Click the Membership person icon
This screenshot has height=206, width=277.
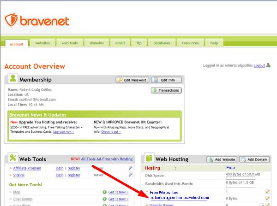pos(13,78)
